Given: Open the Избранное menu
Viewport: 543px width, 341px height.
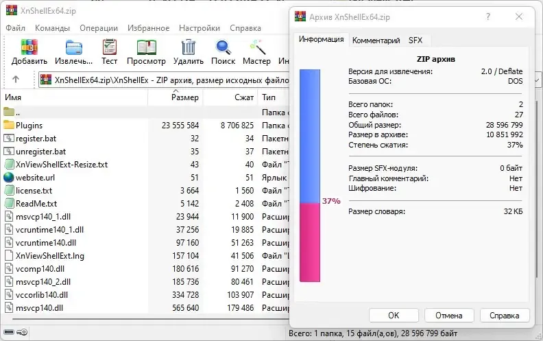Looking at the screenshot, I should point(148,28).
